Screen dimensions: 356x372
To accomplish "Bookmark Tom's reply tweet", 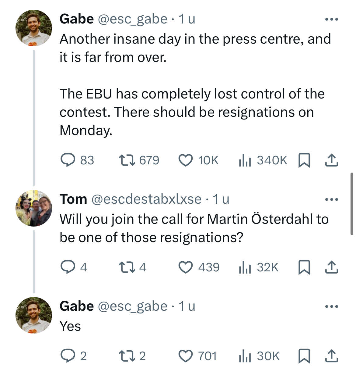I will click(x=304, y=267).
